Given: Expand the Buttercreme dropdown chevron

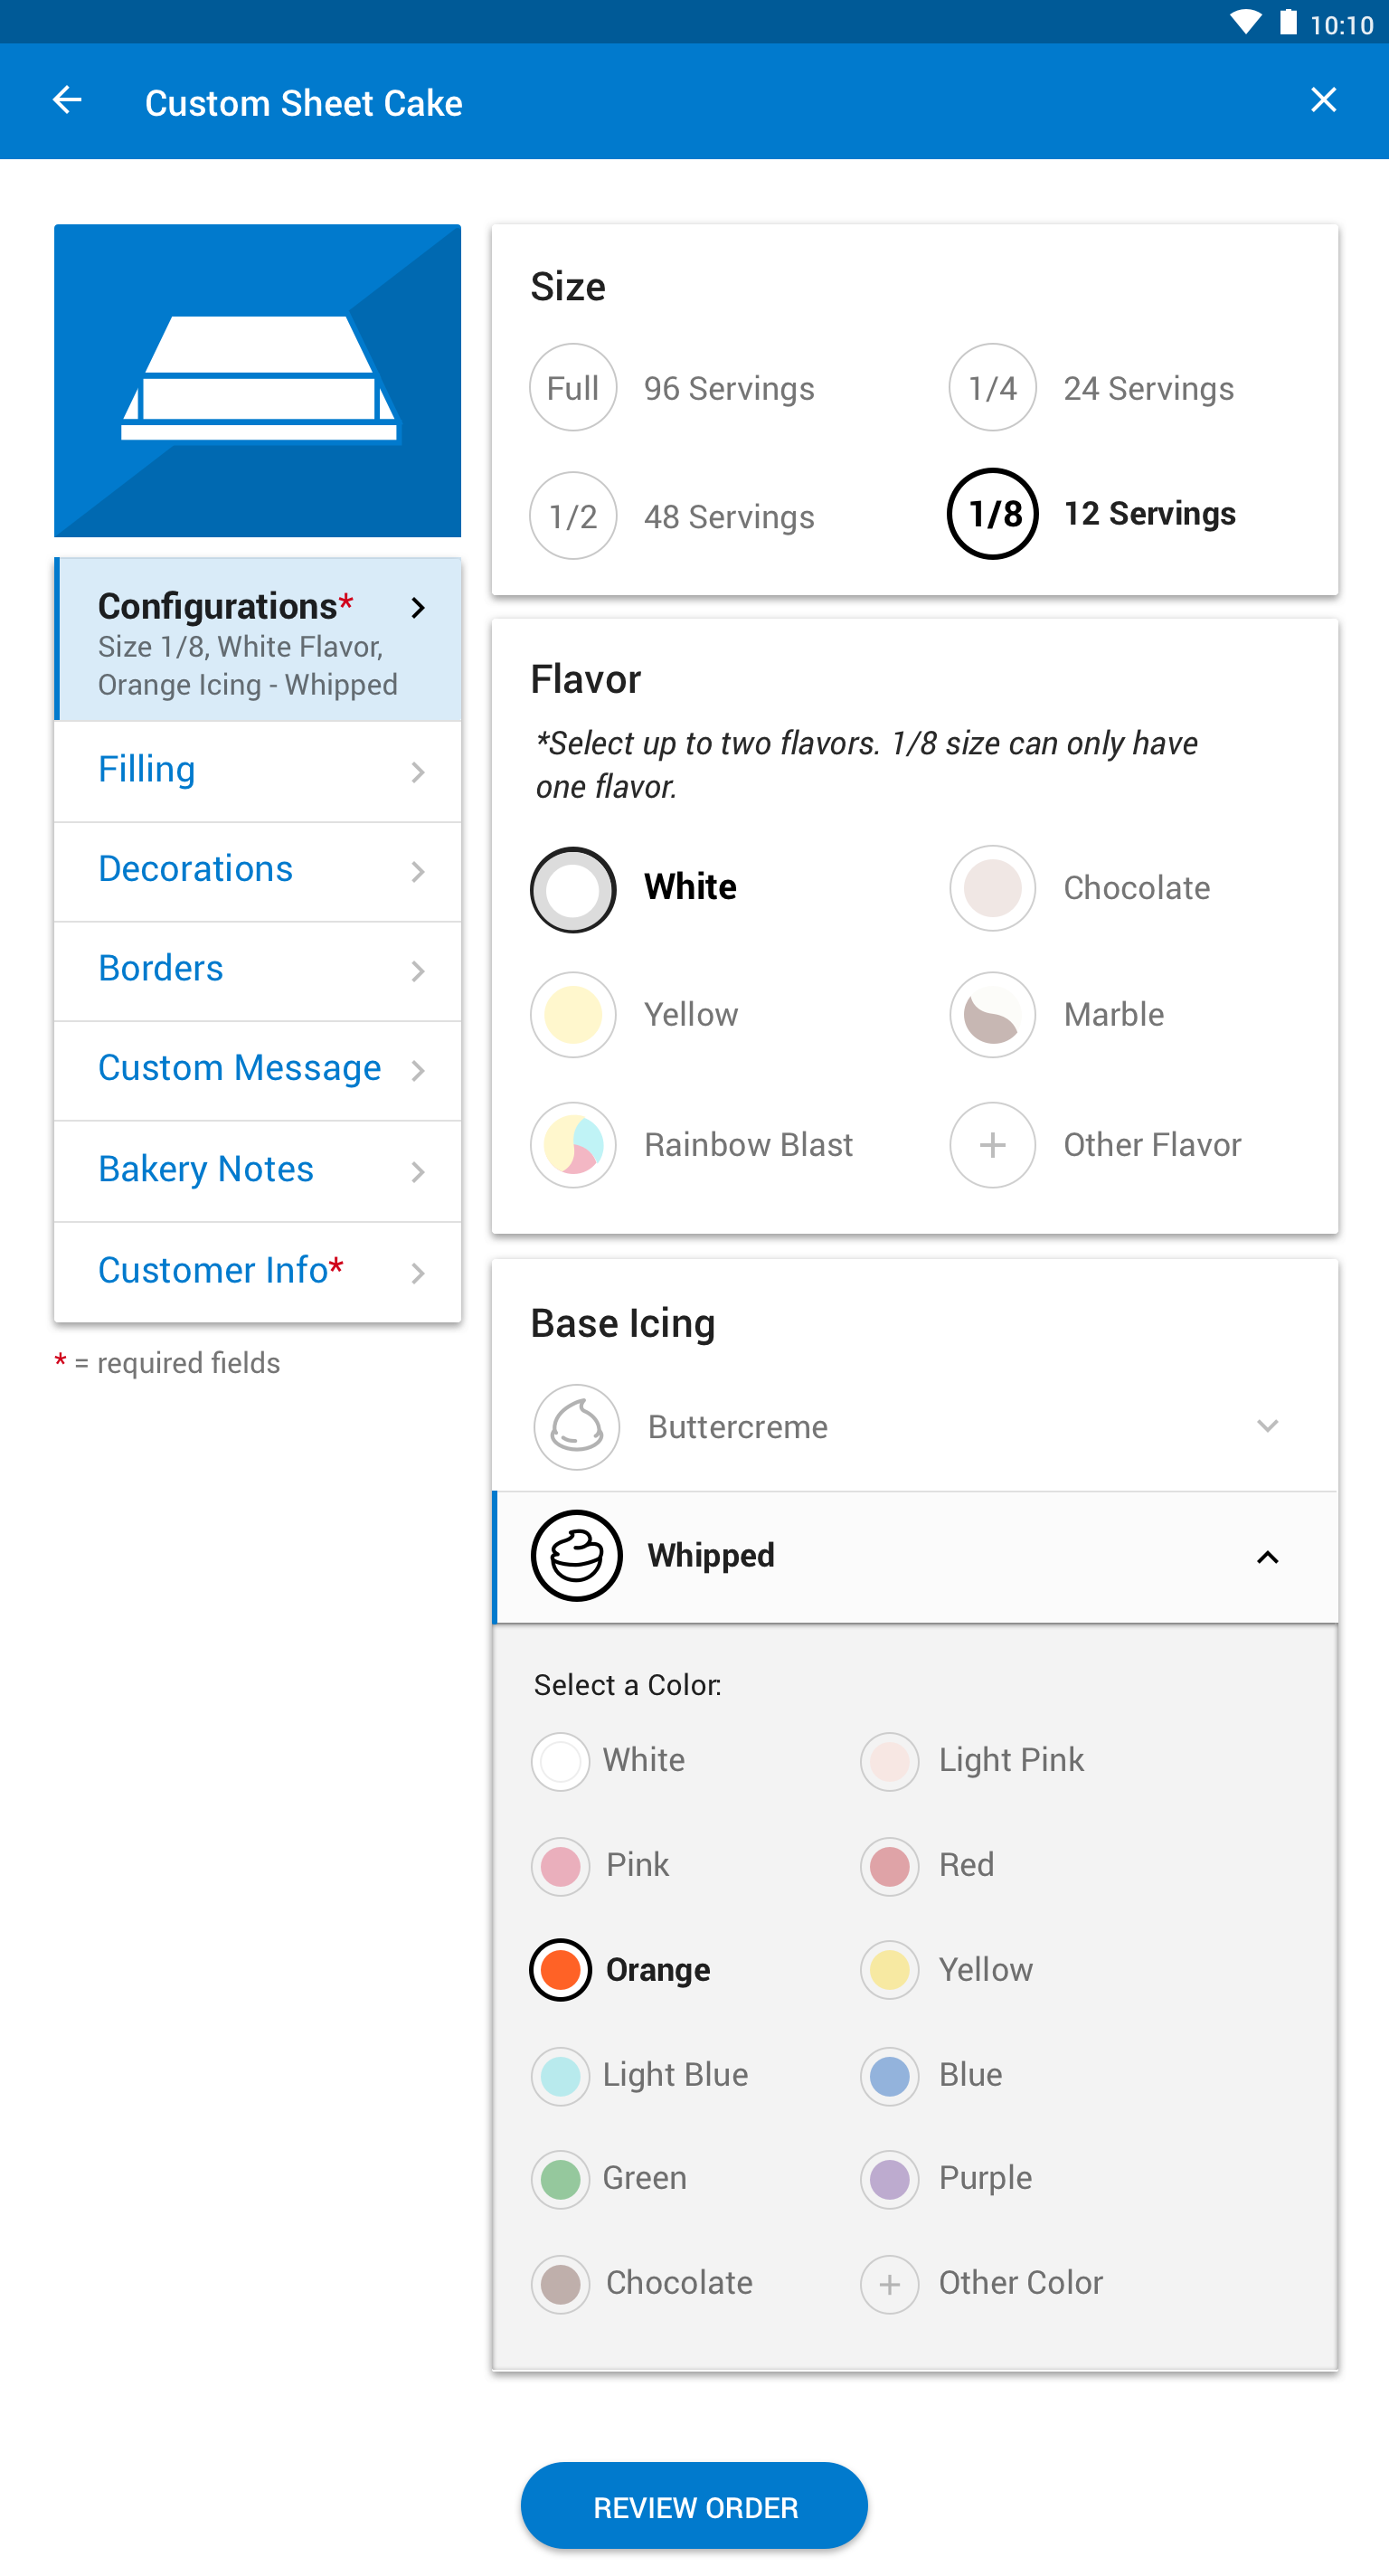Looking at the screenshot, I should point(1267,1426).
